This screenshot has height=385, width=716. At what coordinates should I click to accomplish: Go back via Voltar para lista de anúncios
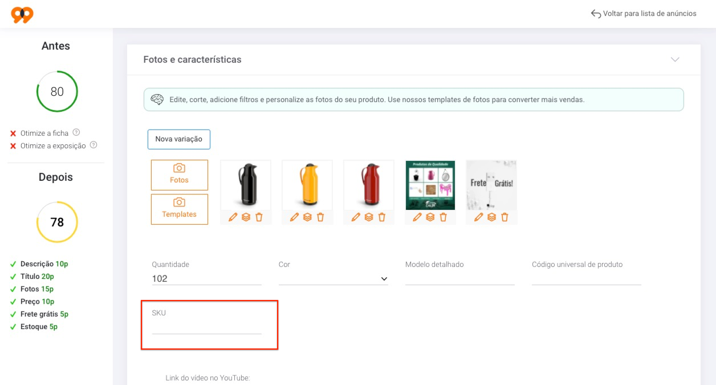click(x=644, y=14)
